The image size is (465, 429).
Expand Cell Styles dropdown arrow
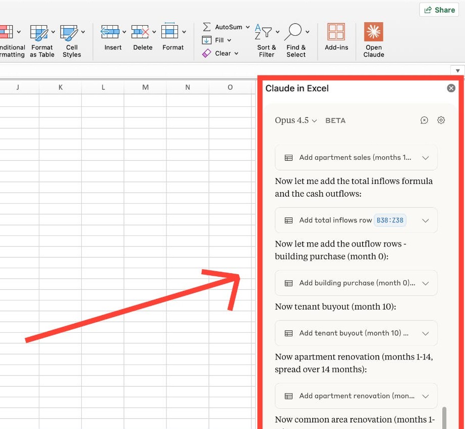tap(83, 32)
